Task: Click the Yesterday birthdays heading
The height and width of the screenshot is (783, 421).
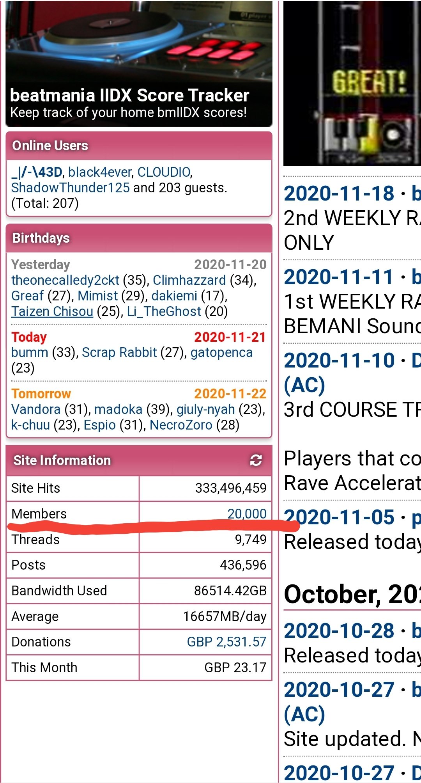Action: point(41,265)
